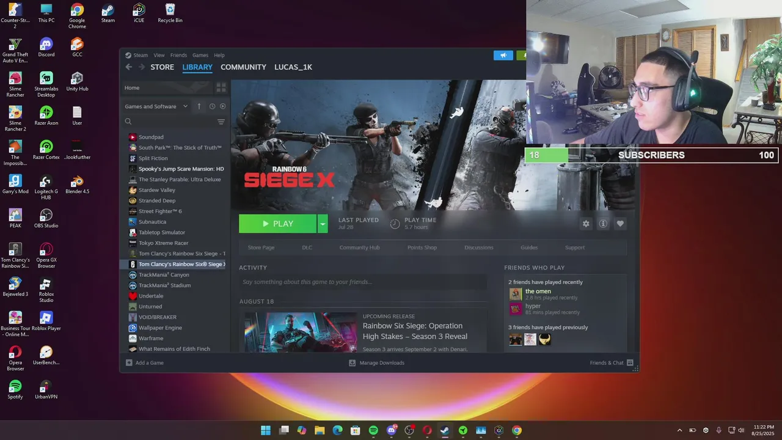This screenshot has height=440, width=782.
Task: Open friend 'the omen' profile
Action: click(x=538, y=291)
